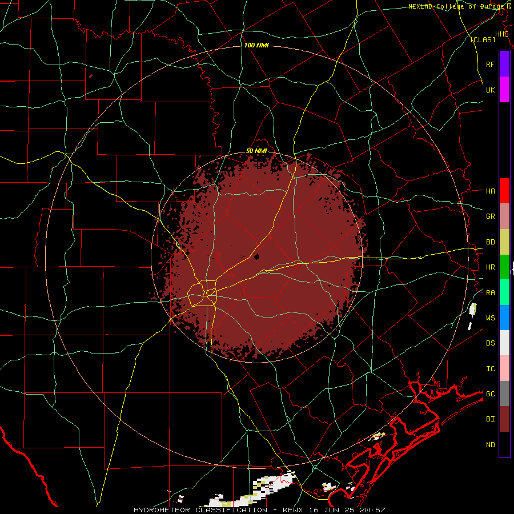Click the light green RA legend swatch
The image size is (514, 514).
click(504, 292)
